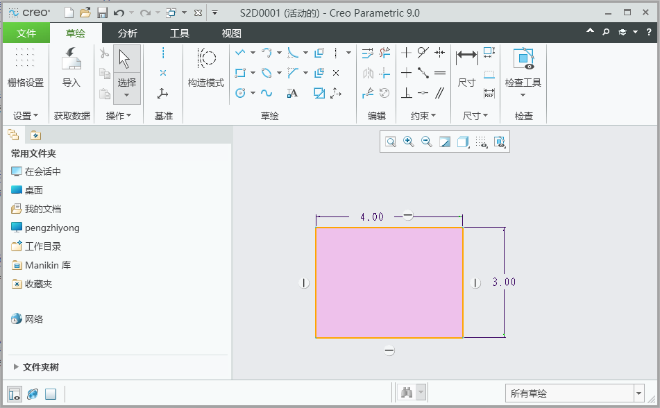This screenshot has width=660, height=408.
Task: Switch to the 分析 tab
Action: coord(128,33)
